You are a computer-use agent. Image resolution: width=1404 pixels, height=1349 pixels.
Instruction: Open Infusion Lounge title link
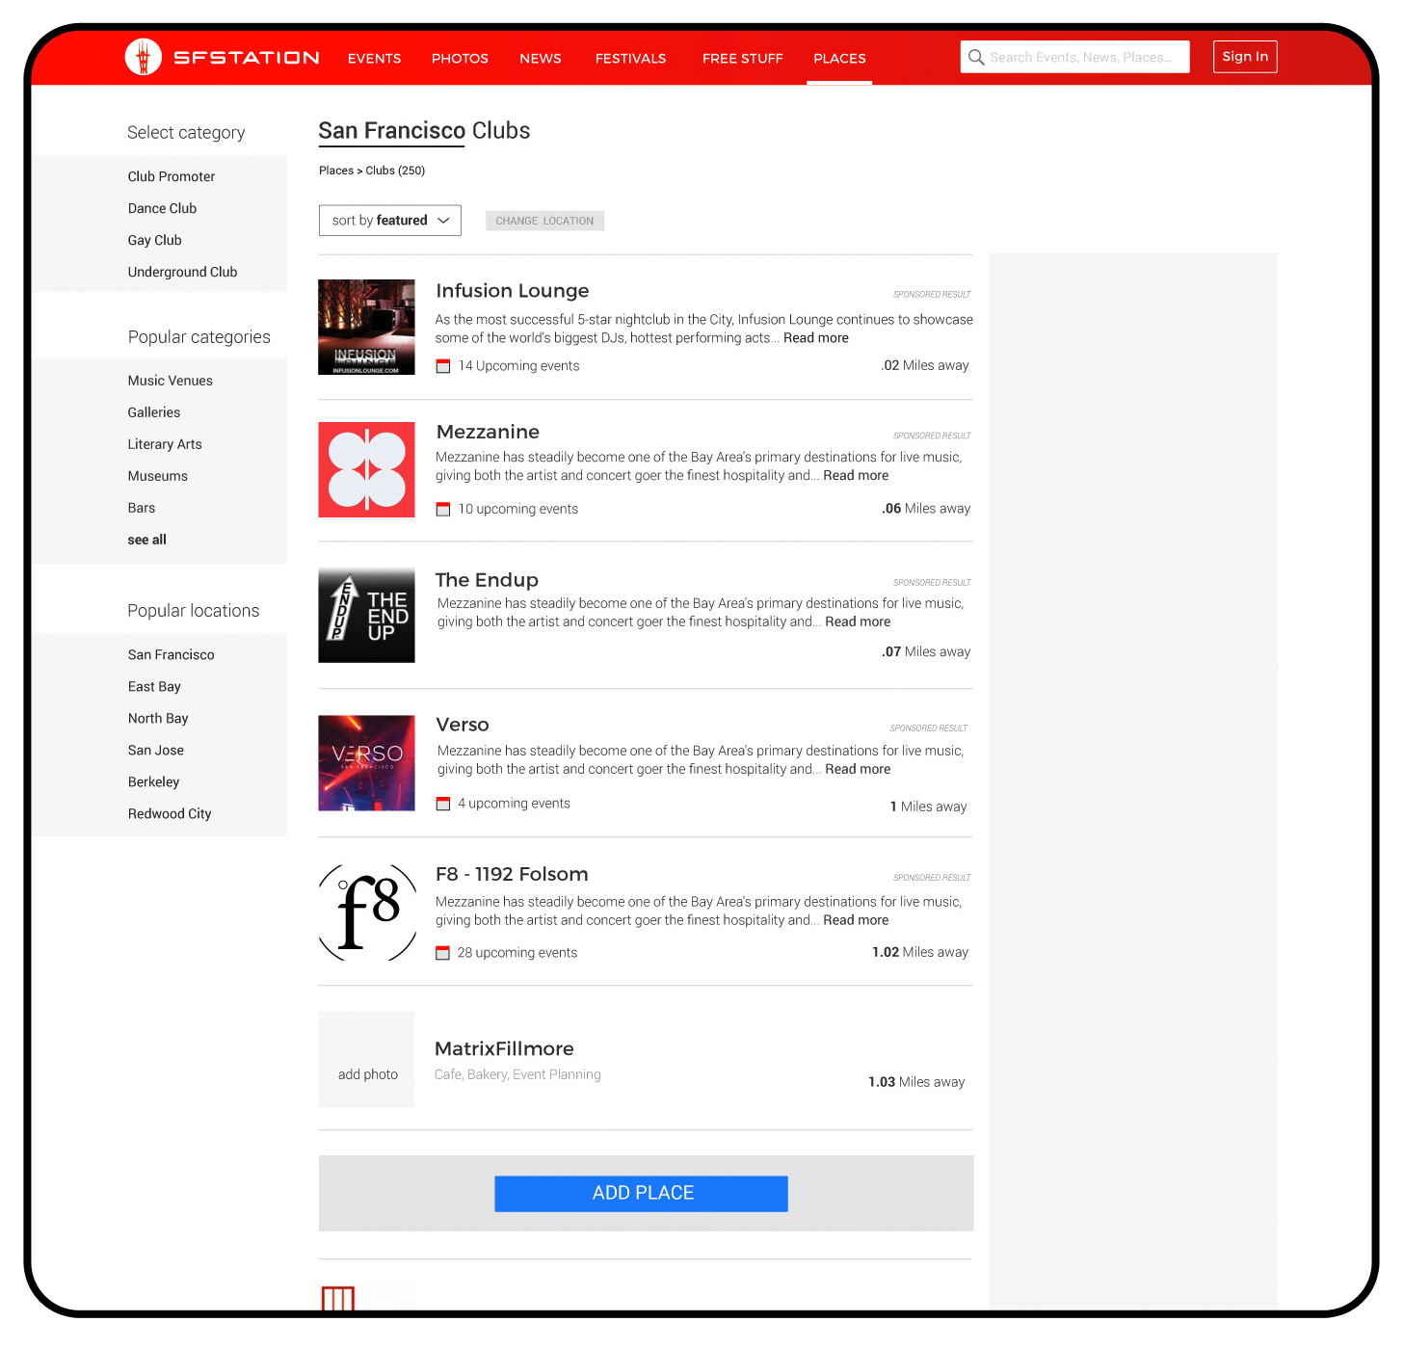tap(513, 291)
